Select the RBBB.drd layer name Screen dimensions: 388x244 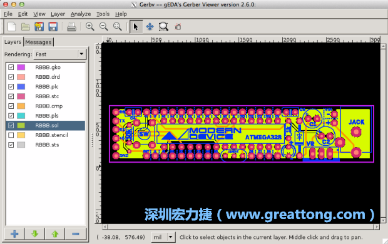point(48,77)
